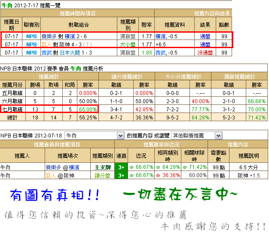Click the 65.00% win rate in 七月戰績 row
Viewport: 269px width, 232px height.
(x=88, y=109)
